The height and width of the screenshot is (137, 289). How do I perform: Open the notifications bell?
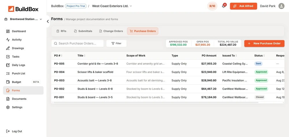click(224, 6)
